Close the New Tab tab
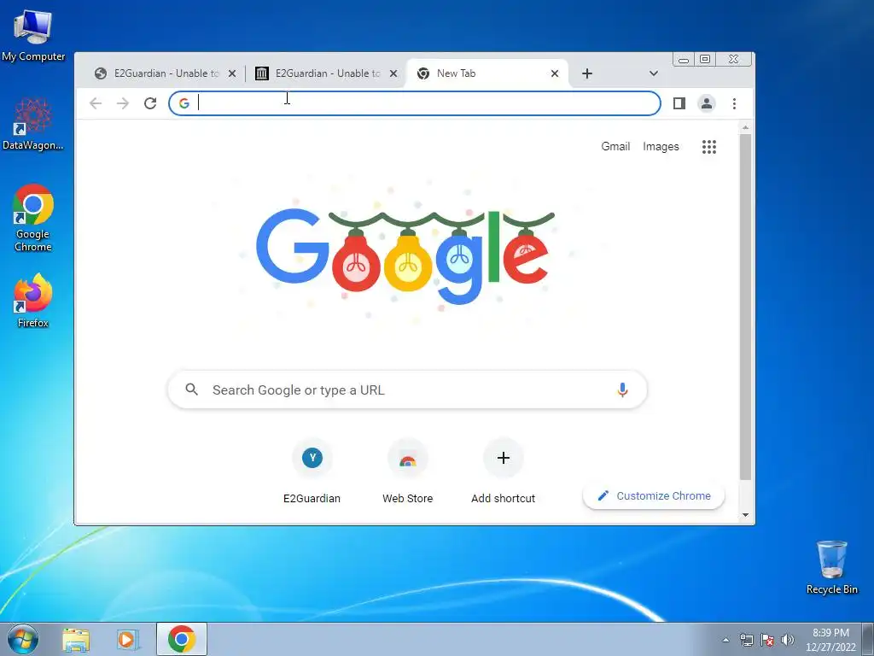 pyautogui.click(x=555, y=73)
